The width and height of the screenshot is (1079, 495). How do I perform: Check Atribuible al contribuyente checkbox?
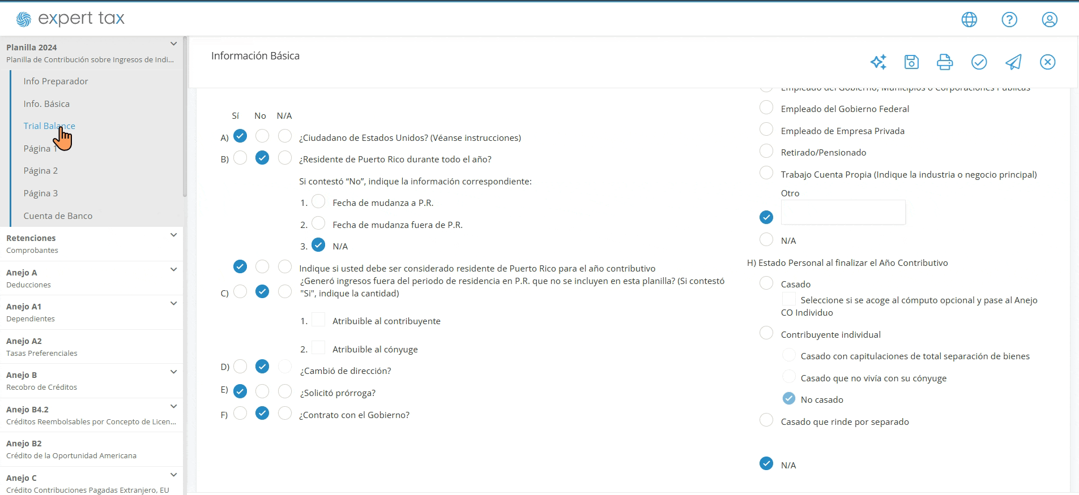coord(318,320)
